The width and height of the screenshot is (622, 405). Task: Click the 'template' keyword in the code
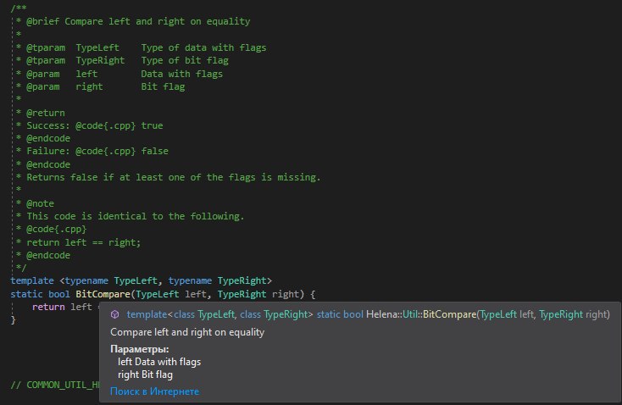[x=32, y=280]
